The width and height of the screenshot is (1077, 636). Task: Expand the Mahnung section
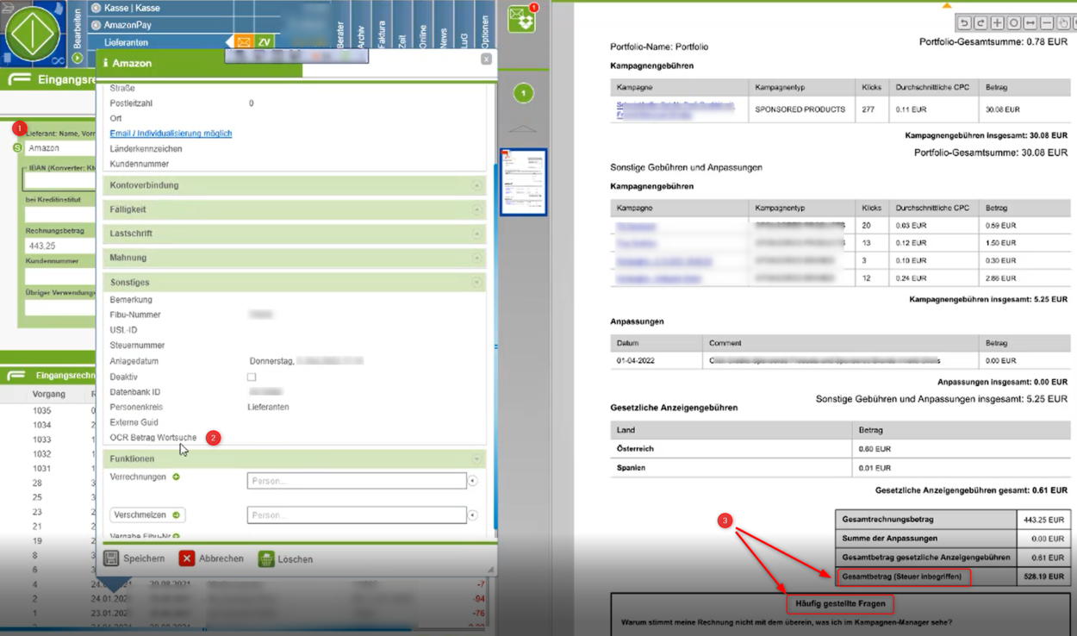coord(294,258)
